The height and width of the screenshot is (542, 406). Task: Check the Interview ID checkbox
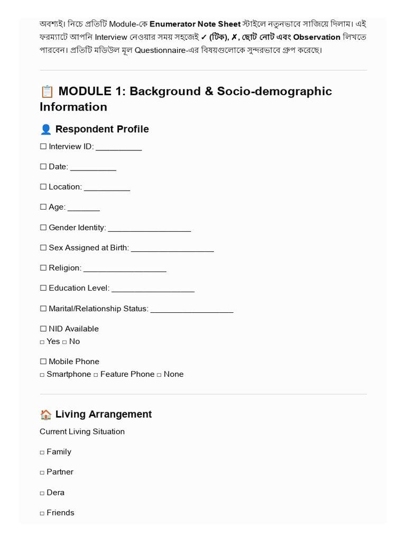(x=43, y=147)
